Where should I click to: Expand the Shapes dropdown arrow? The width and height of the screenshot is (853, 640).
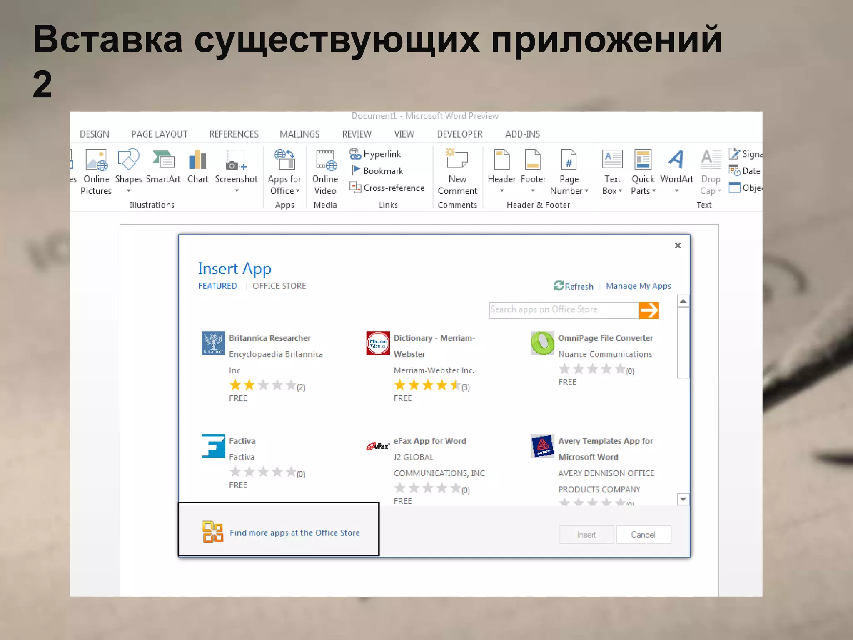(x=129, y=191)
